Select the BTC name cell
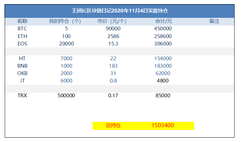 click(22, 29)
